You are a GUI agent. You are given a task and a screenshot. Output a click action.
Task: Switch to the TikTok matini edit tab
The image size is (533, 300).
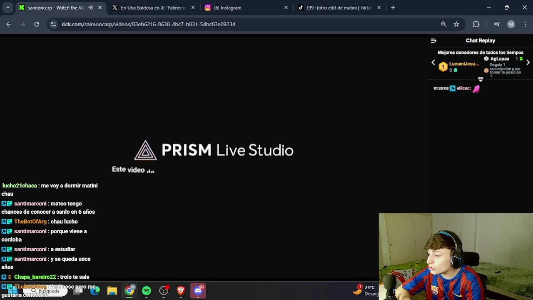click(339, 7)
